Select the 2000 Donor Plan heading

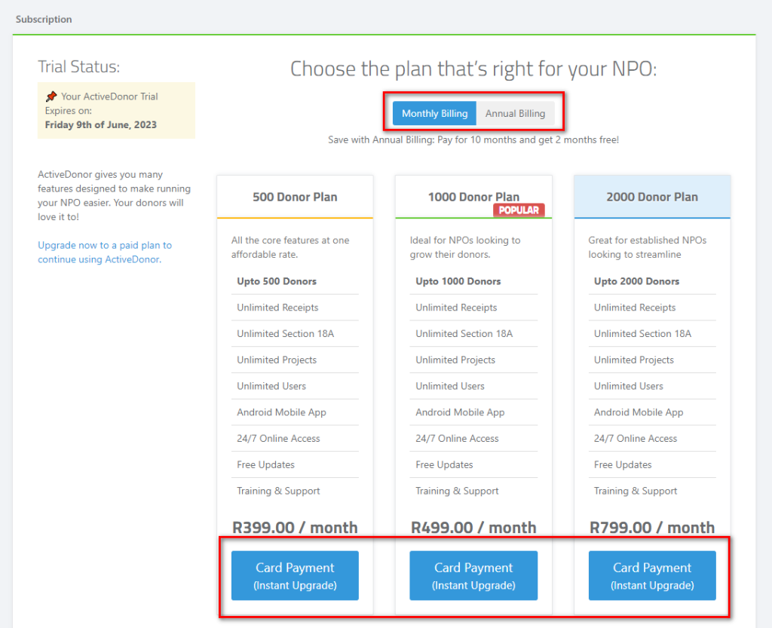[652, 197]
